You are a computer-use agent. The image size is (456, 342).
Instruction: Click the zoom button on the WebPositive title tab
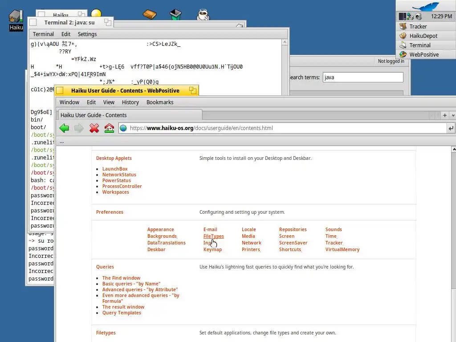pos(192,90)
